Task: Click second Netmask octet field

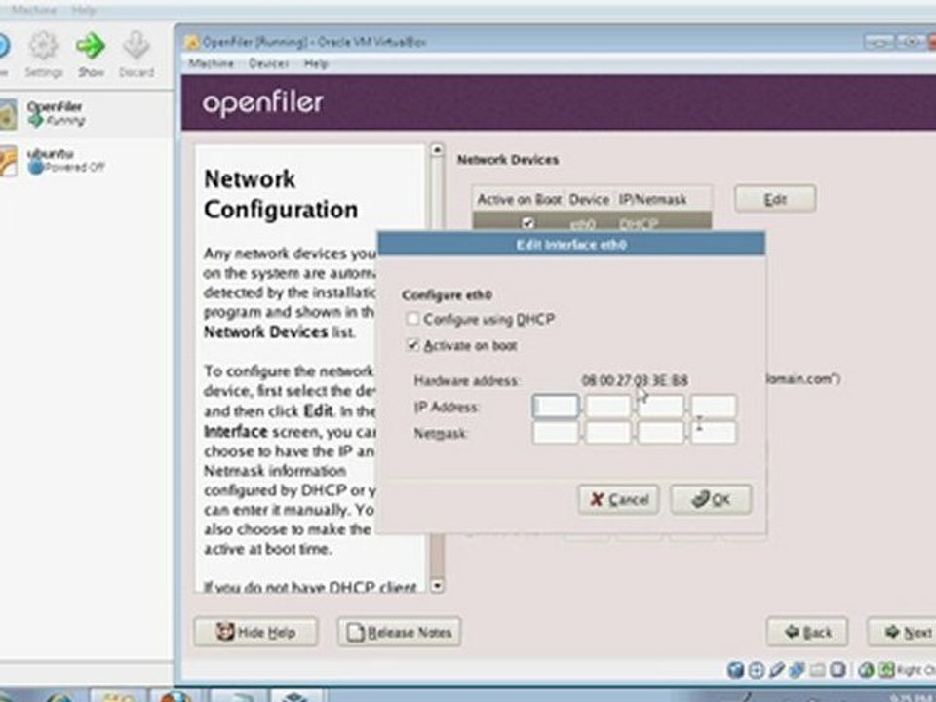Action: point(607,433)
